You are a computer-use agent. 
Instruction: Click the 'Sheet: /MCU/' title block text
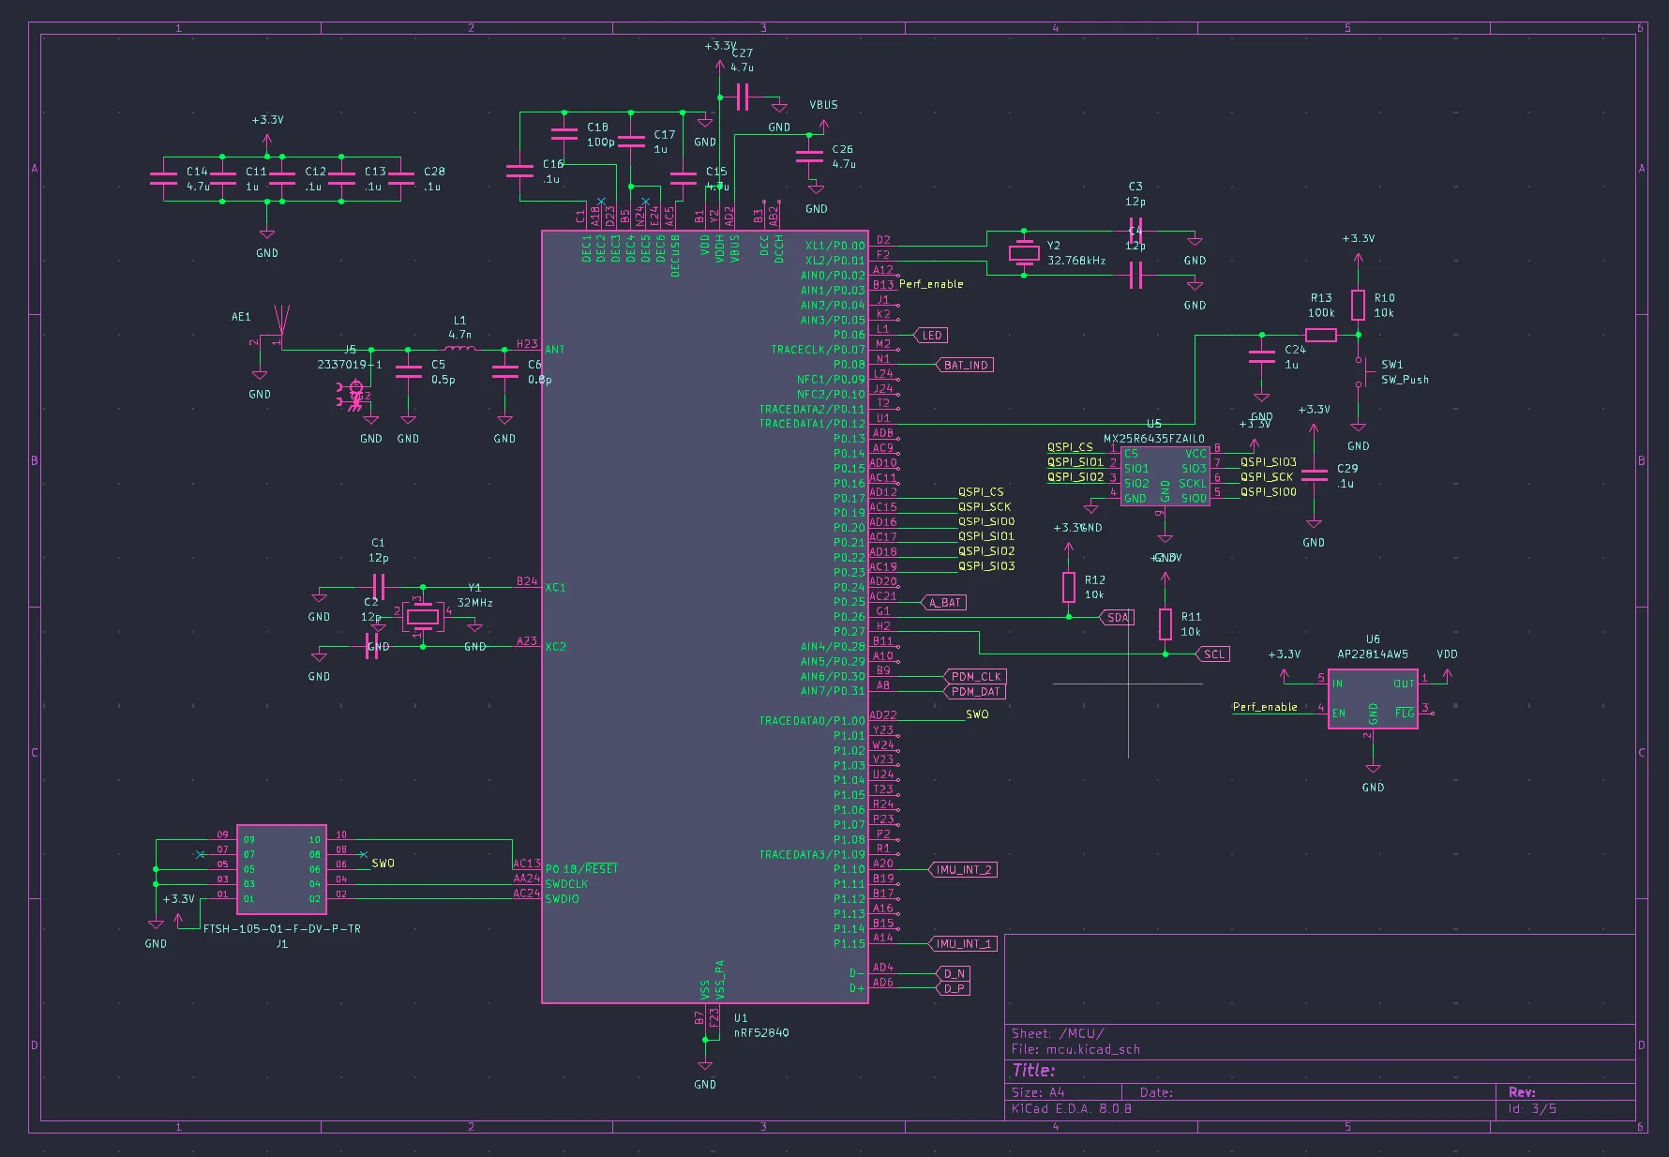tap(1058, 1033)
